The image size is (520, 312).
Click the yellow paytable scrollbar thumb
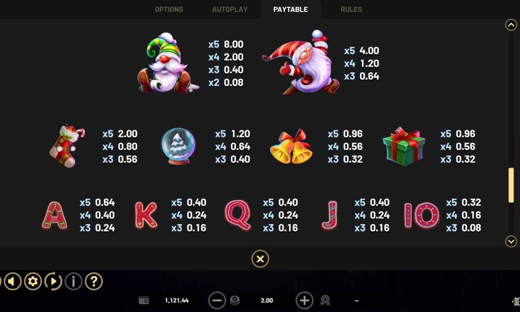[x=511, y=185]
